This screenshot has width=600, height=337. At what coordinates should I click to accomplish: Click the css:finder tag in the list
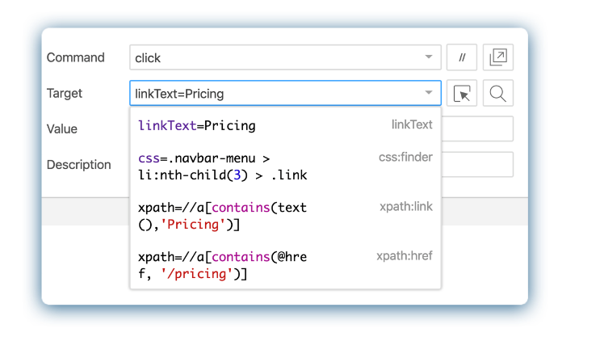click(405, 157)
